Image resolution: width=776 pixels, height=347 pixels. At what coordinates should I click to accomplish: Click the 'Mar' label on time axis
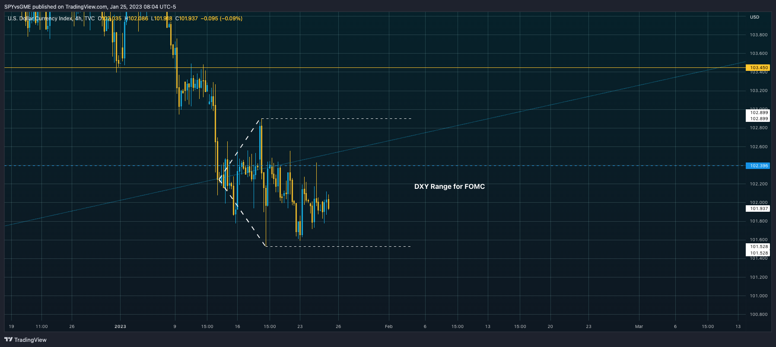pos(639,327)
